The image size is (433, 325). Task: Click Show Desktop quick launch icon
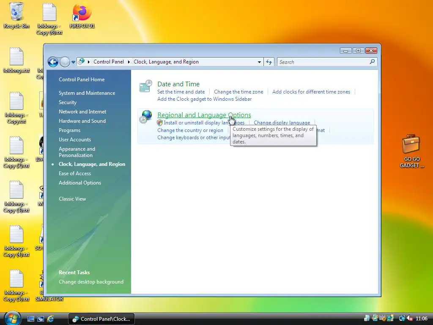point(30,319)
